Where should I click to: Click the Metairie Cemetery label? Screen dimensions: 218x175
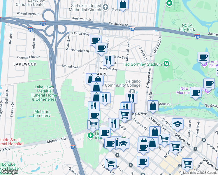[42, 113]
